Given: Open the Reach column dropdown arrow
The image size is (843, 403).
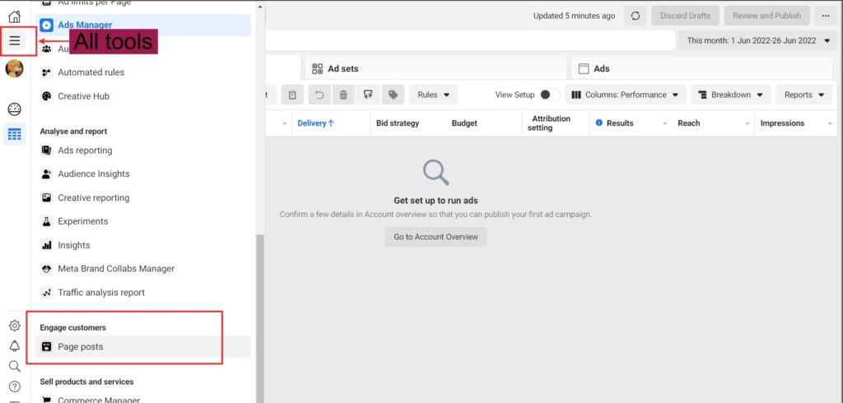Looking at the screenshot, I should click(748, 123).
